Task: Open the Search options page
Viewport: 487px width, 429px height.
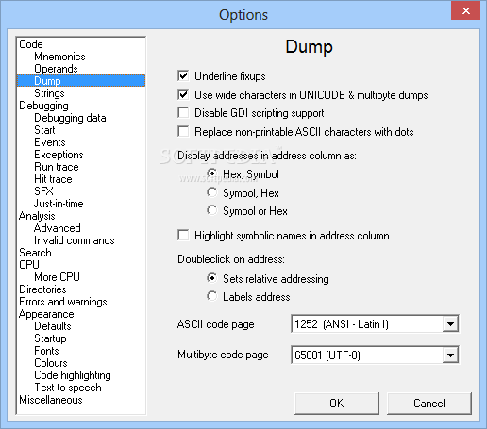Action: coord(35,253)
